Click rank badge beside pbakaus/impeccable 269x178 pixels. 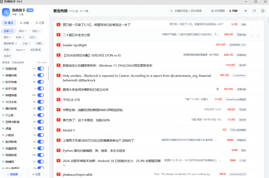pyautogui.click(x=59, y=174)
